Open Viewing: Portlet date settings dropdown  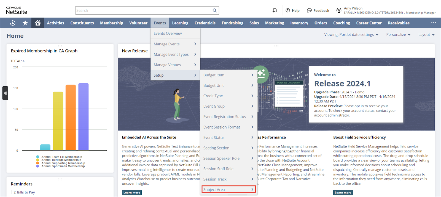[x=351, y=35]
